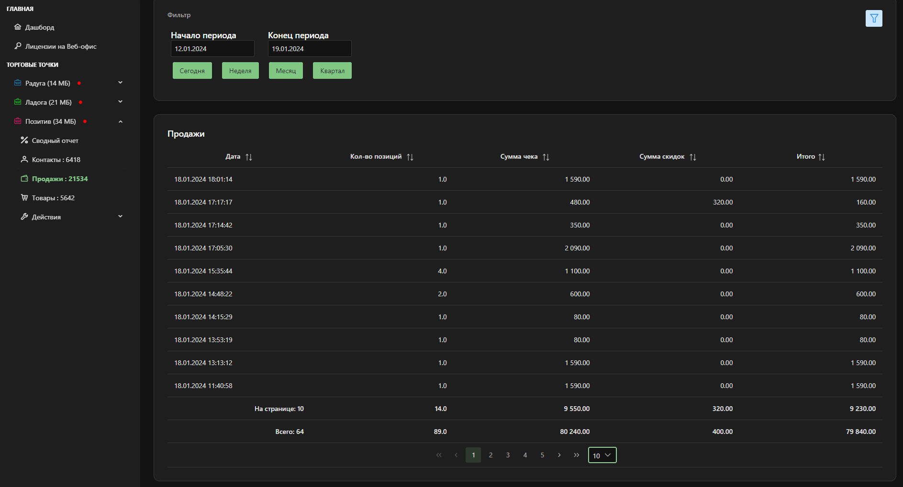Sort by Сумма скидок sort icon
903x487 pixels.
(693, 157)
